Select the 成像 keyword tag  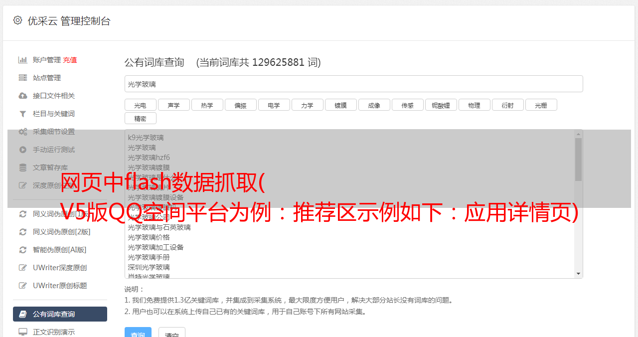[x=374, y=105]
